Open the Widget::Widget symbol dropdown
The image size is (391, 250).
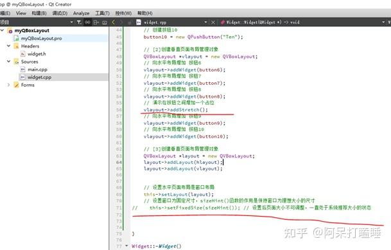point(383,22)
